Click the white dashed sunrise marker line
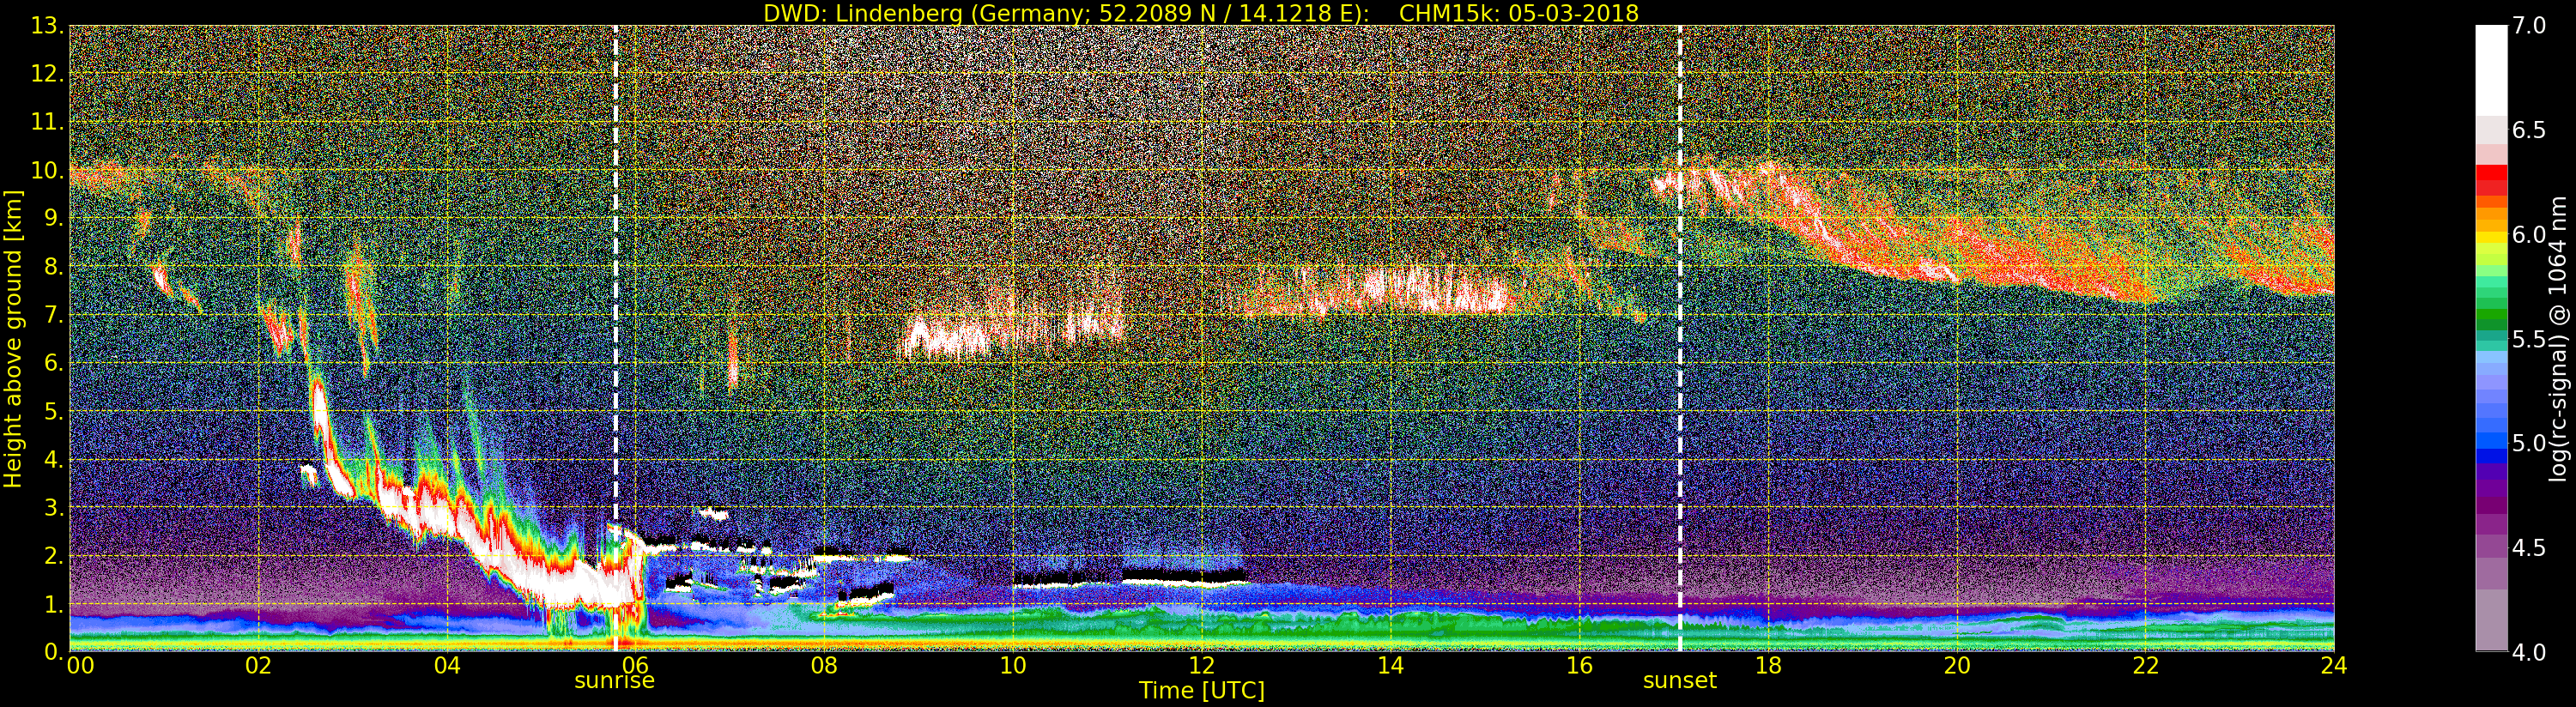This screenshot has width=2576, height=707. click(615, 338)
